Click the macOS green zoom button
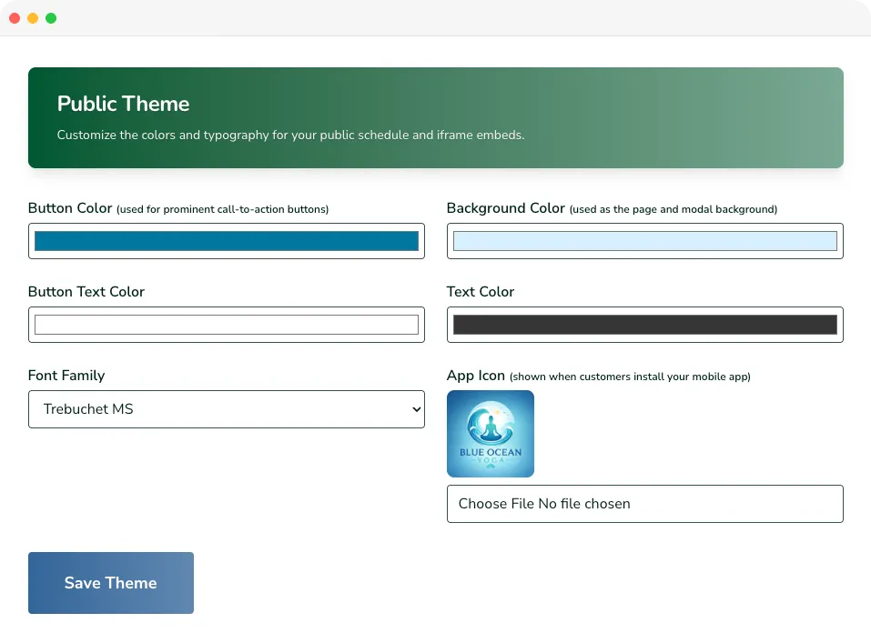The height and width of the screenshot is (643, 871). click(x=51, y=16)
